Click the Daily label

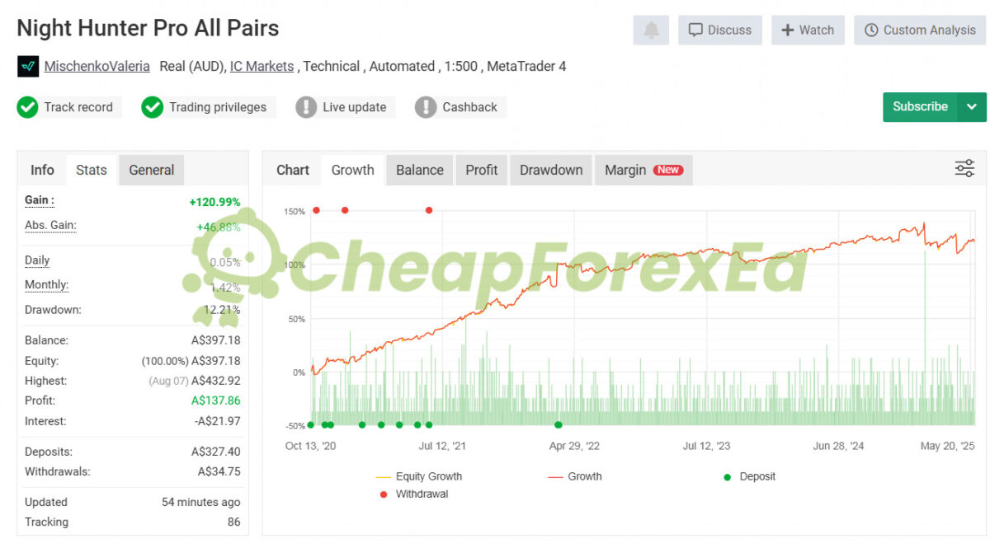point(37,260)
